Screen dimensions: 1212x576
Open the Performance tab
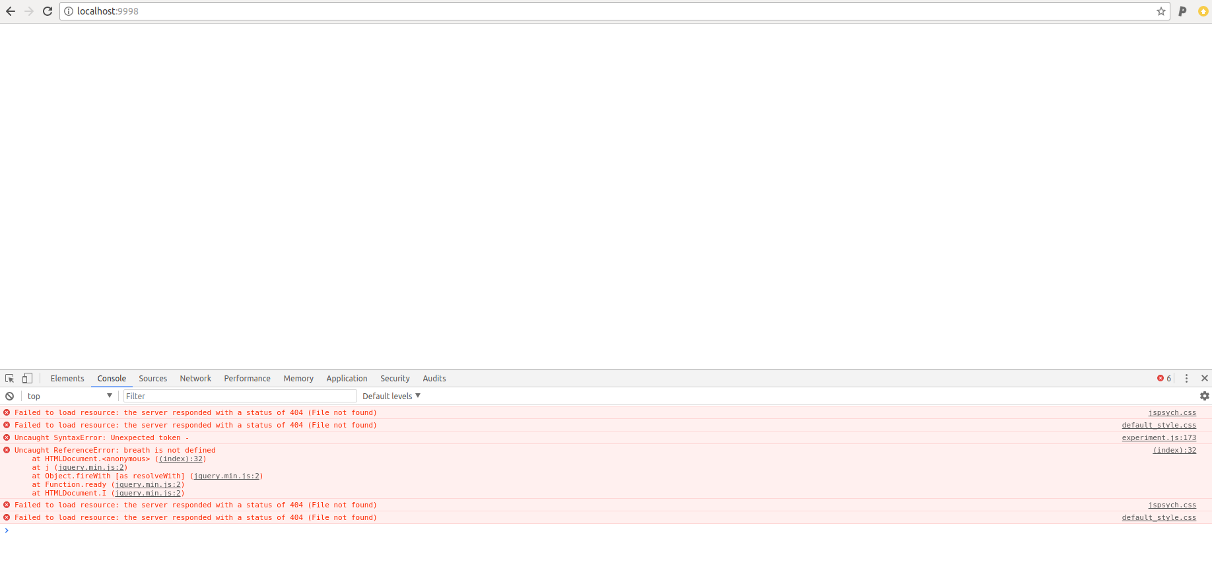[248, 378]
